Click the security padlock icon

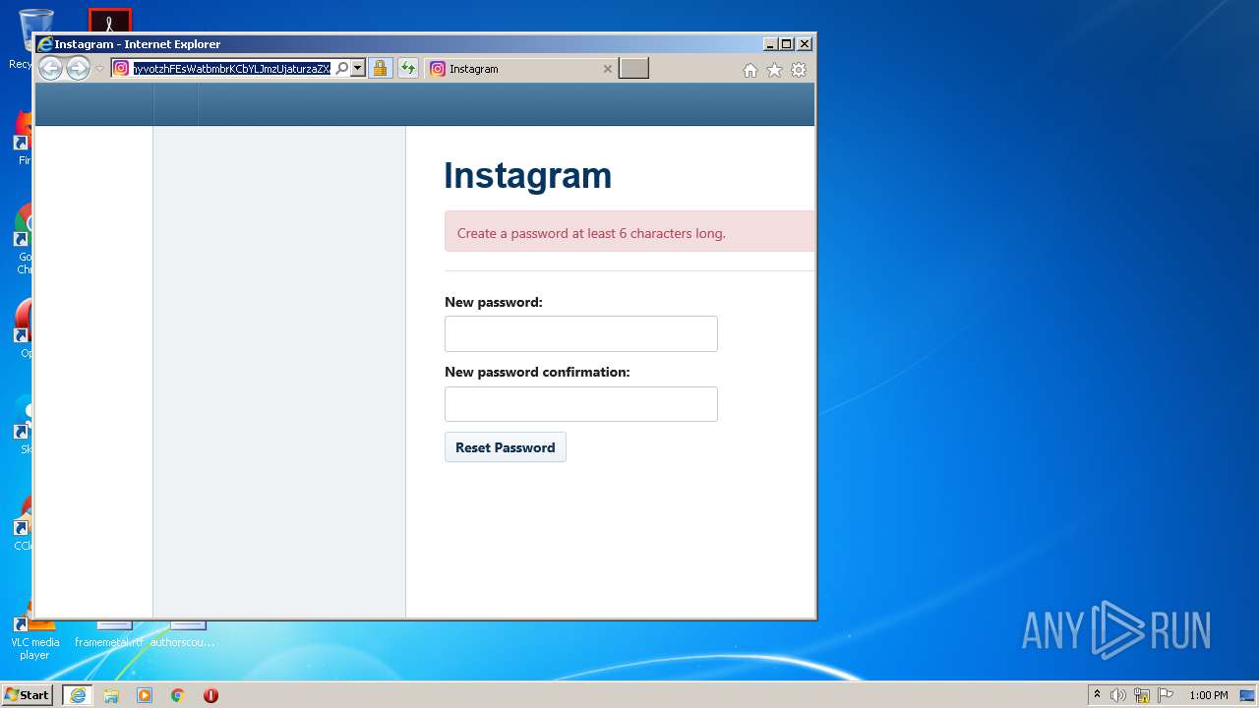click(381, 68)
